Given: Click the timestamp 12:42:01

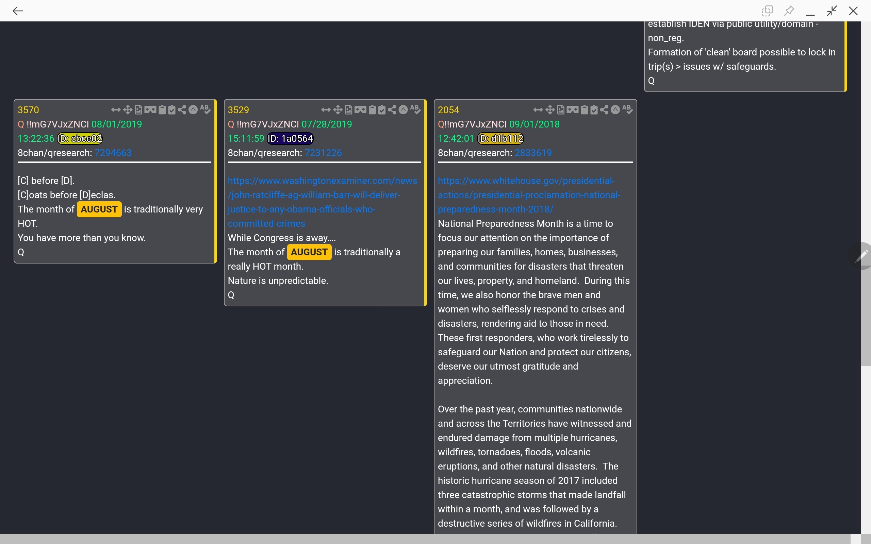Looking at the screenshot, I should pos(456,138).
